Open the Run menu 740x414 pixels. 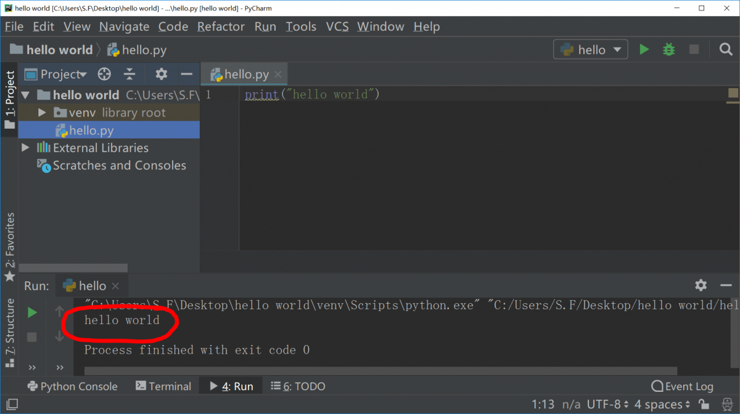[x=265, y=26]
